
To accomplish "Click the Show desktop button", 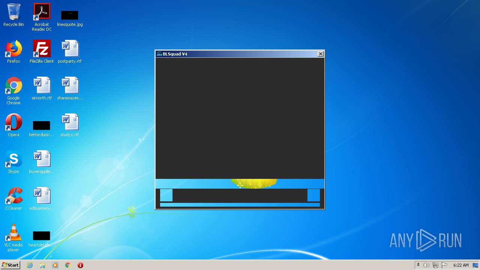I will click(x=476, y=265).
